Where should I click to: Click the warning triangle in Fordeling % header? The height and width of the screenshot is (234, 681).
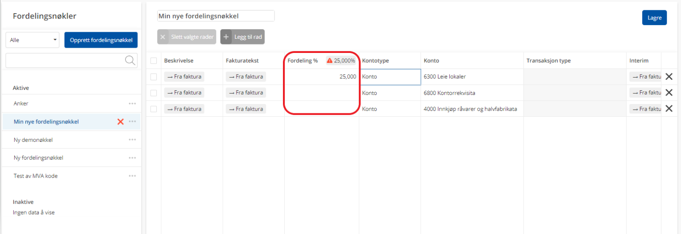(329, 61)
